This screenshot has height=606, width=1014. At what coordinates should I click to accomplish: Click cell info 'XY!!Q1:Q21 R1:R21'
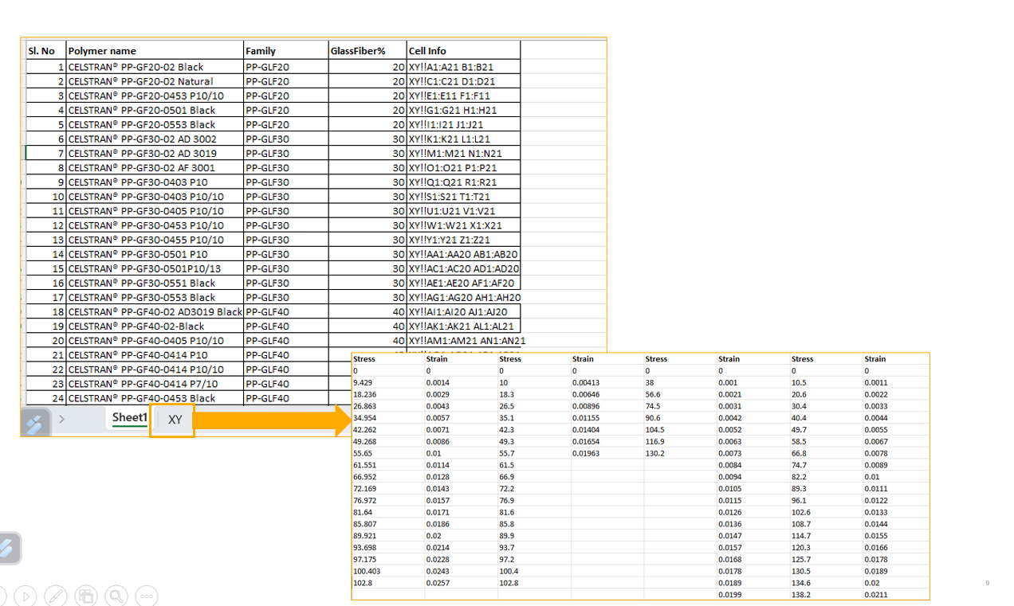463,182
